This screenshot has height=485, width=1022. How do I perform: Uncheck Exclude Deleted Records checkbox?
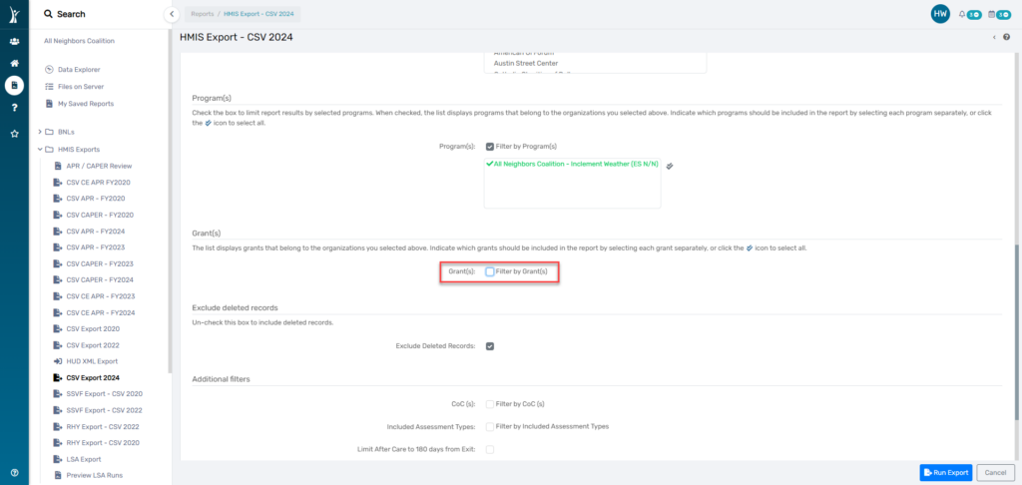489,346
